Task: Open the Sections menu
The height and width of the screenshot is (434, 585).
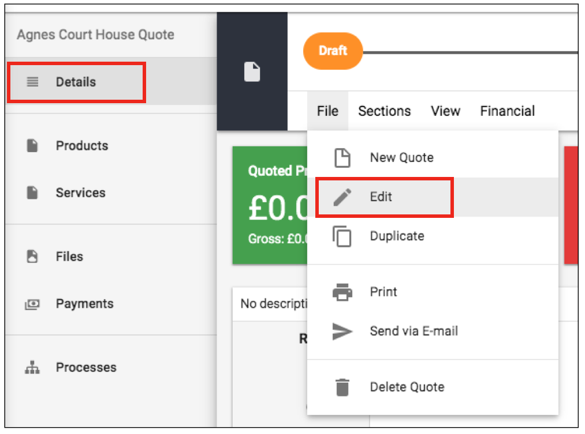Action: (x=384, y=111)
